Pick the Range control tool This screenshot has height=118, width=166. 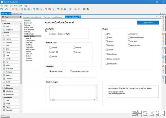11,85
